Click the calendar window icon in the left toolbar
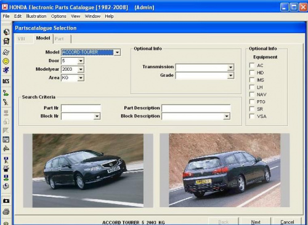 (6, 140)
